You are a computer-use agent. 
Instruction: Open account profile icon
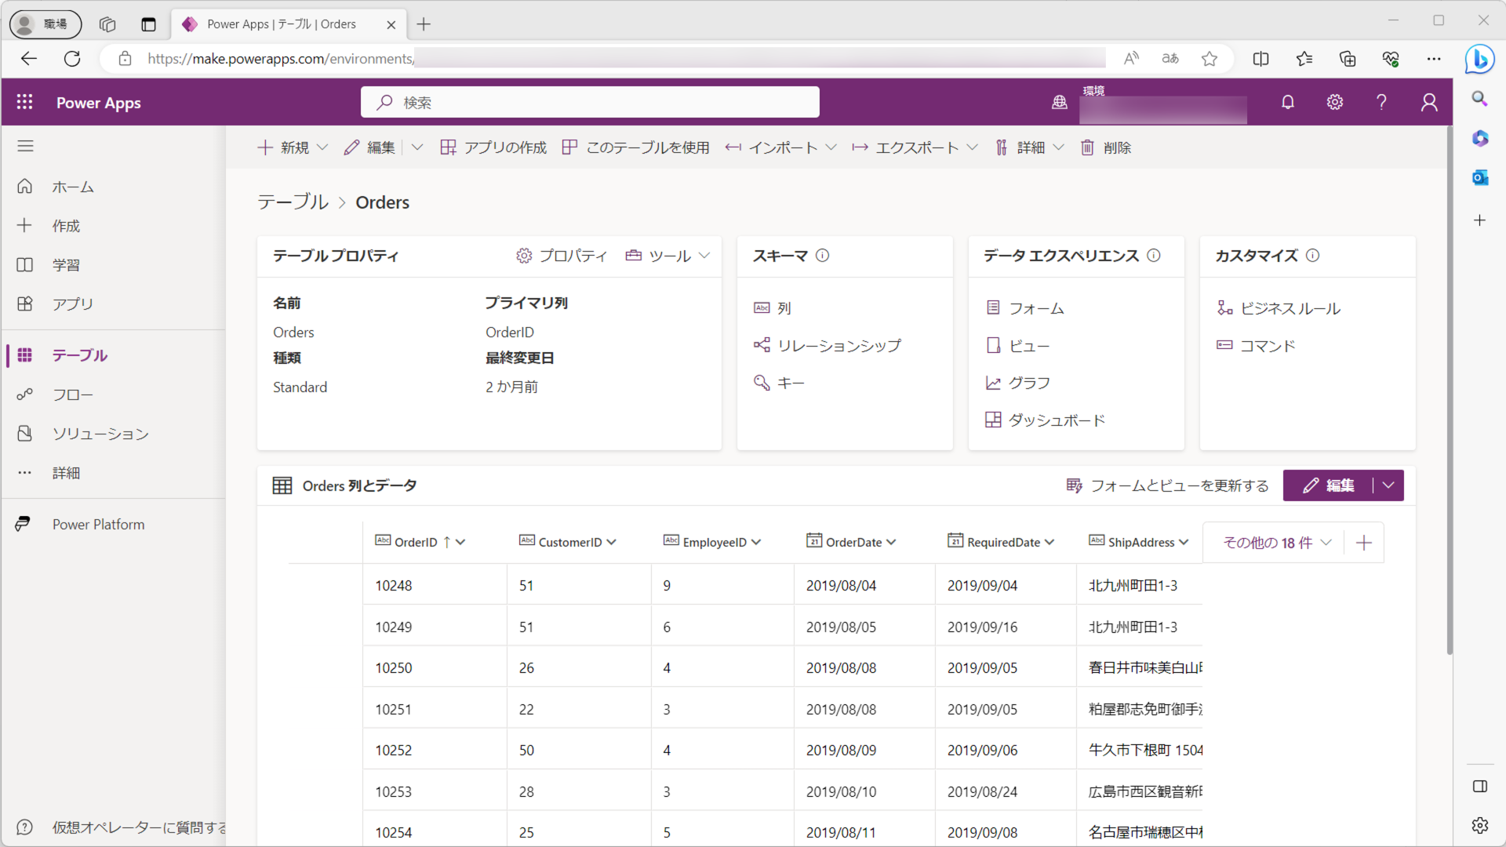tap(1429, 102)
